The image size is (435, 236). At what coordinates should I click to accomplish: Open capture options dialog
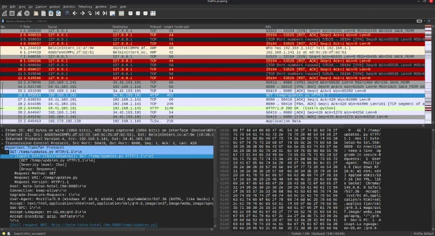coord(27,13)
